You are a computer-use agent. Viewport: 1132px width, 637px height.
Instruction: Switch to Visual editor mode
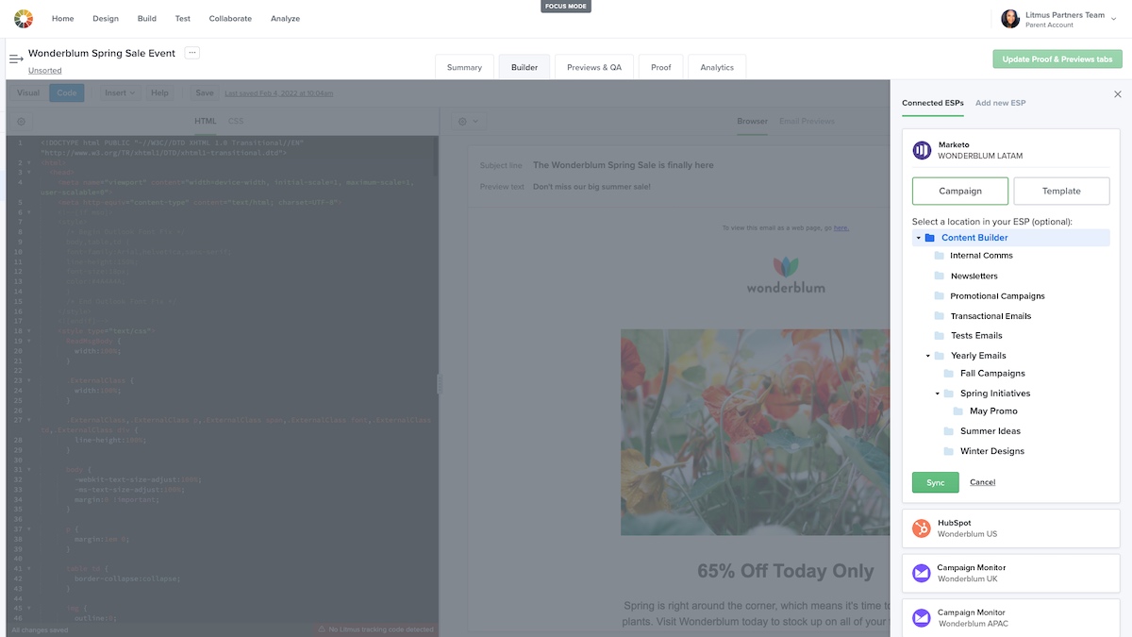point(28,92)
